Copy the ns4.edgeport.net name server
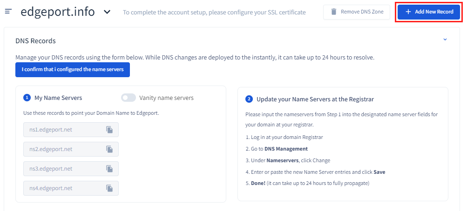Image resolution: width=467 pixels, height=211 pixels. (x=109, y=188)
